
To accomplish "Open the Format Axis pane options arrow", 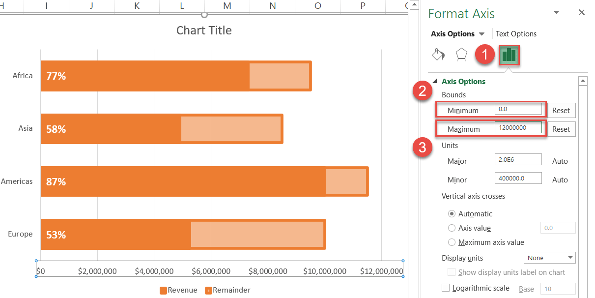I will [x=556, y=12].
